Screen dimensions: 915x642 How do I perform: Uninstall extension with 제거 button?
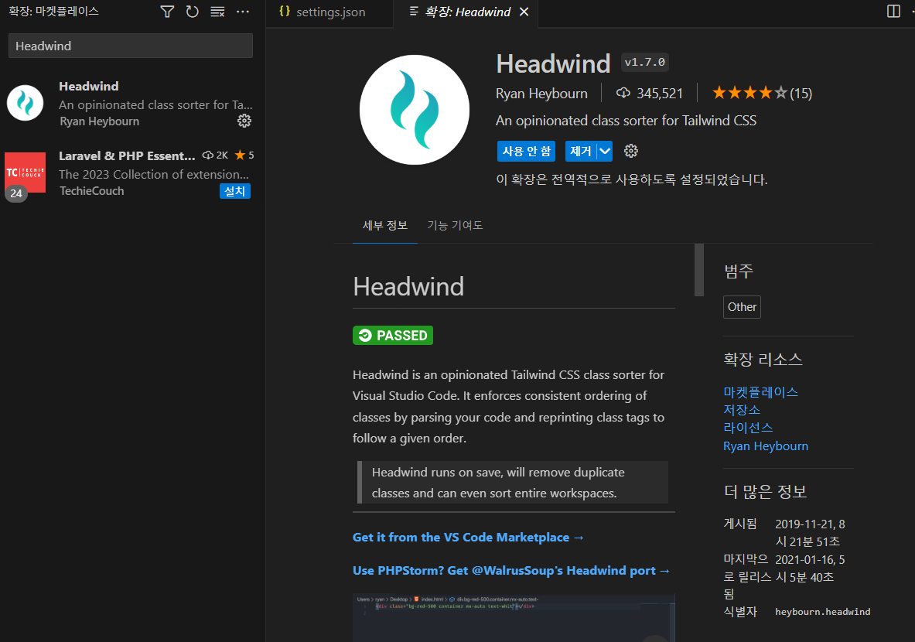coord(581,151)
